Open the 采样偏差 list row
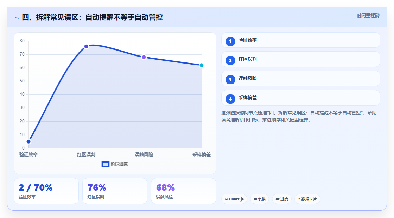The image size is (394, 218). coord(300,98)
